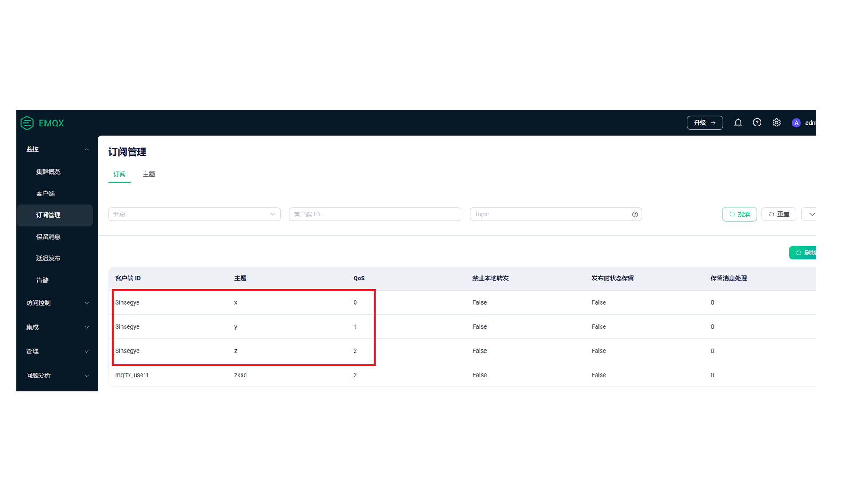The image size is (851, 479).
Task: Select Sinsegye in the topic z row
Action: pos(127,351)
